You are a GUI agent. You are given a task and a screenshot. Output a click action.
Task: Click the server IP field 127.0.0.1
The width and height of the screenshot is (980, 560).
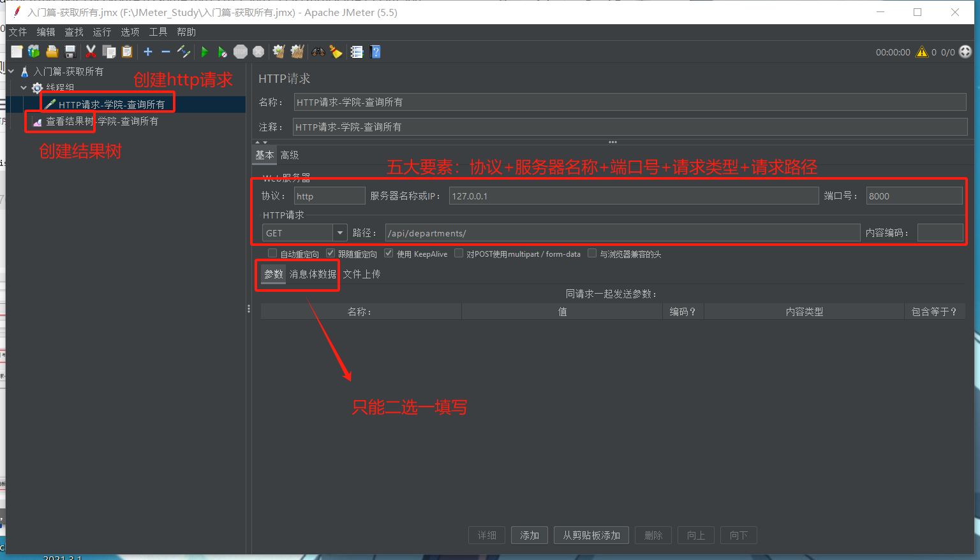(634, 196)
